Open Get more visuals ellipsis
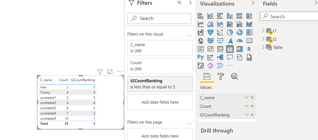Screen dimensions: 318x140 tap(230, 66)
